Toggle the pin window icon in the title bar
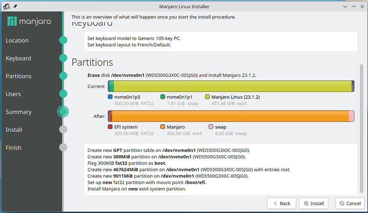 click(x=15, y=6)
